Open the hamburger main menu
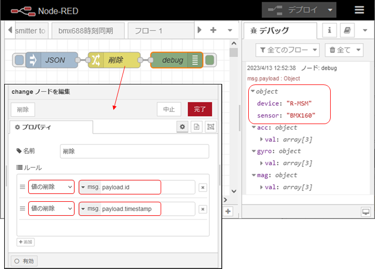375x269 pixels. pyautogui.click(x=359, y=10)
